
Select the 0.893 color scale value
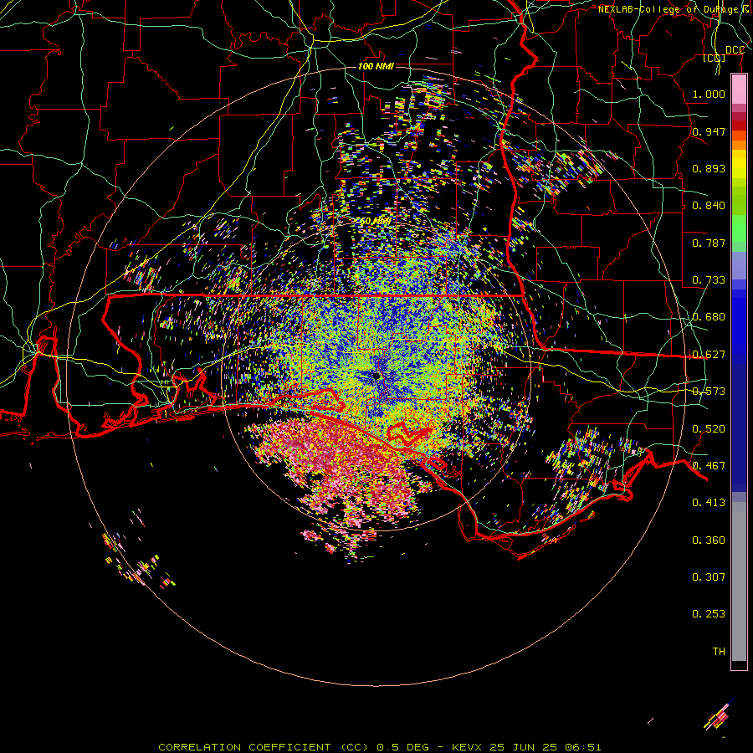click(x=709, y=168)
